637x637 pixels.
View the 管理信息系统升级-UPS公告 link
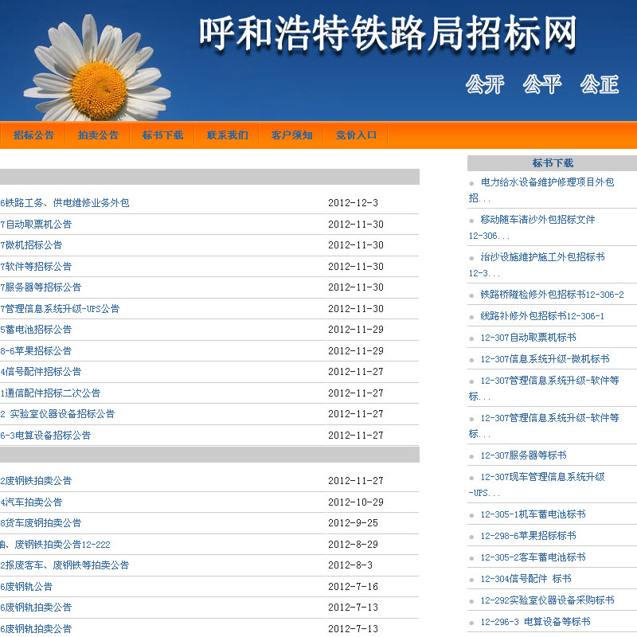coord(61,309)
